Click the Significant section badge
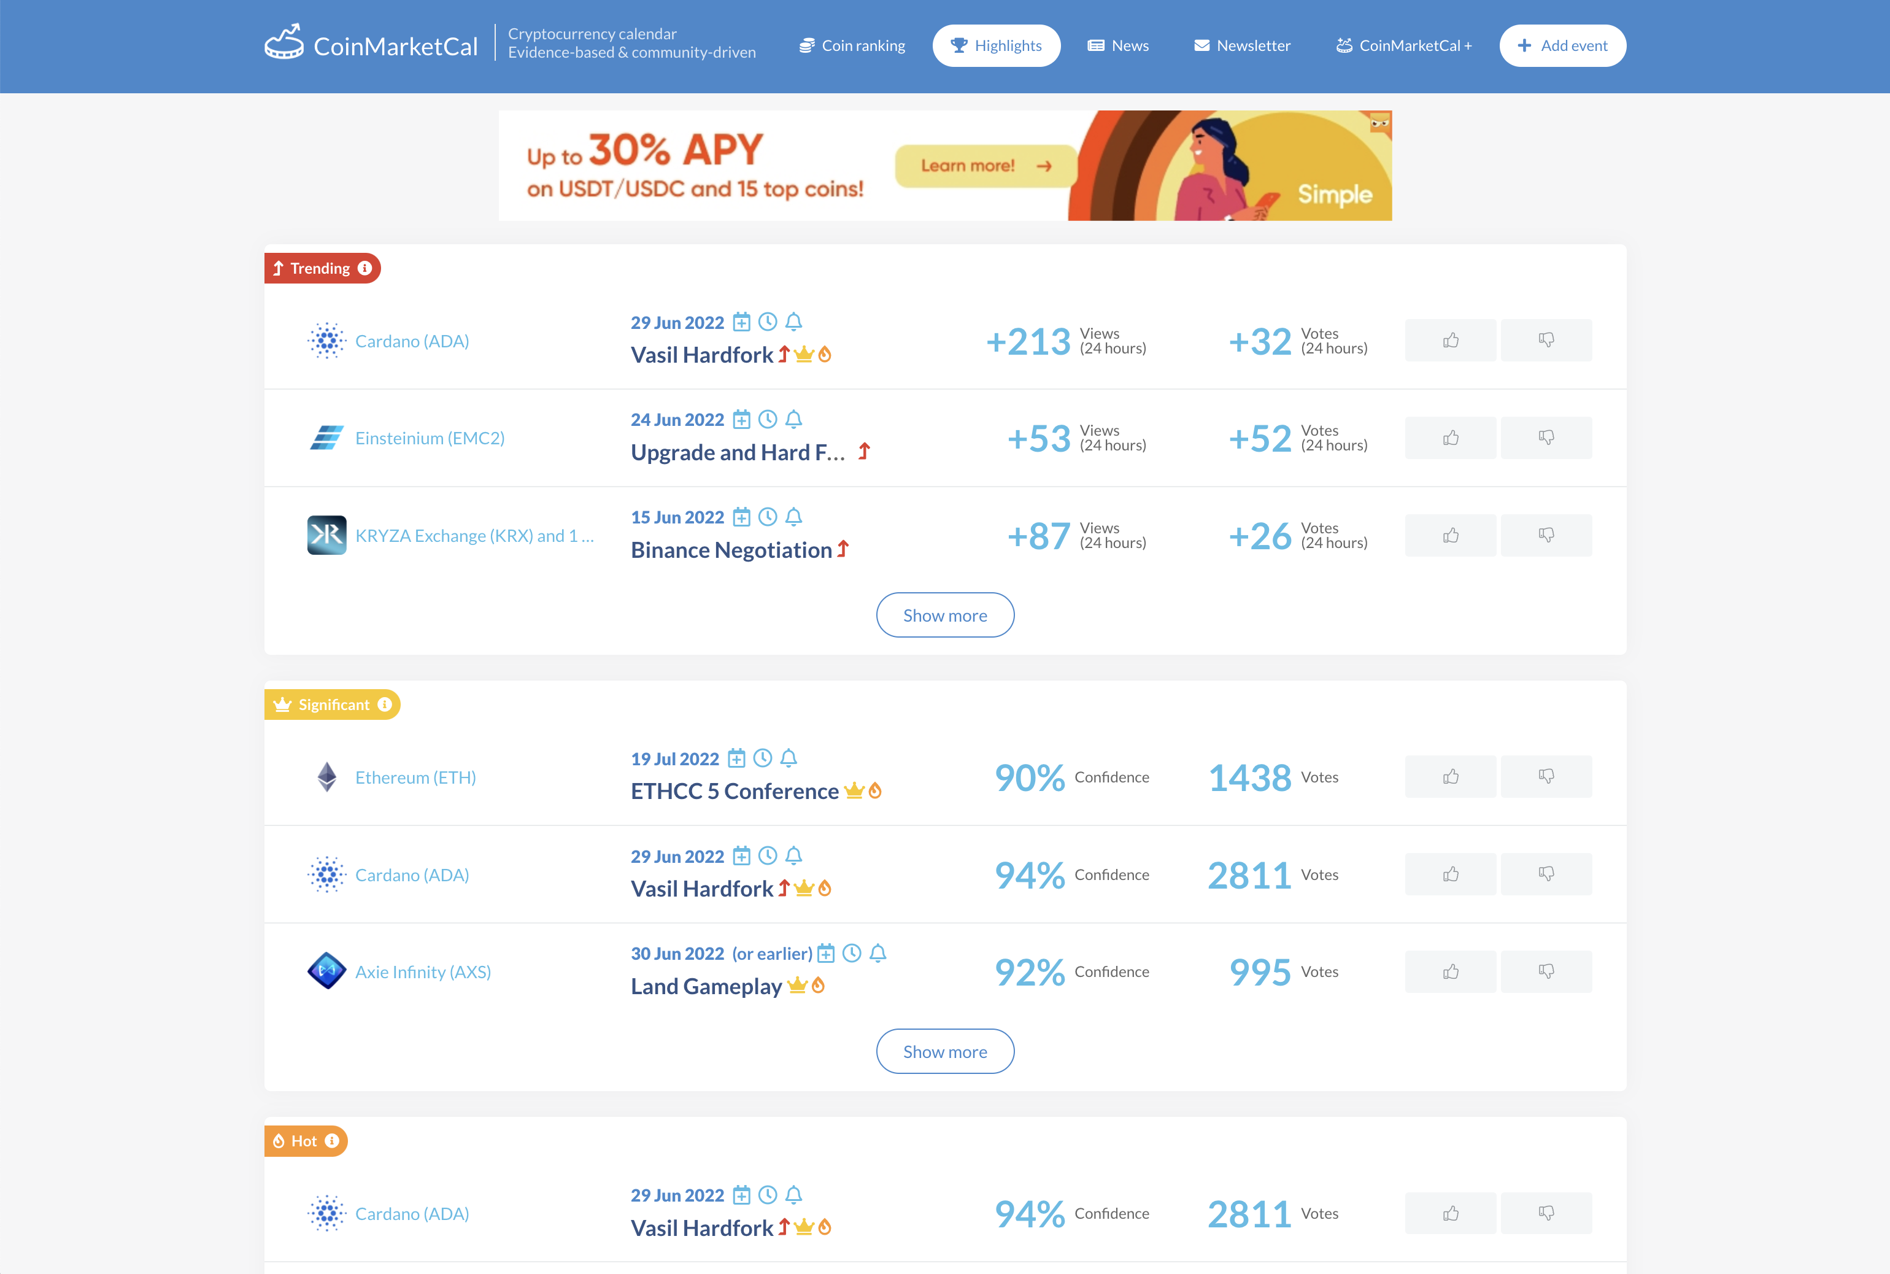Screen dimensions: 1890x1274 332,705
